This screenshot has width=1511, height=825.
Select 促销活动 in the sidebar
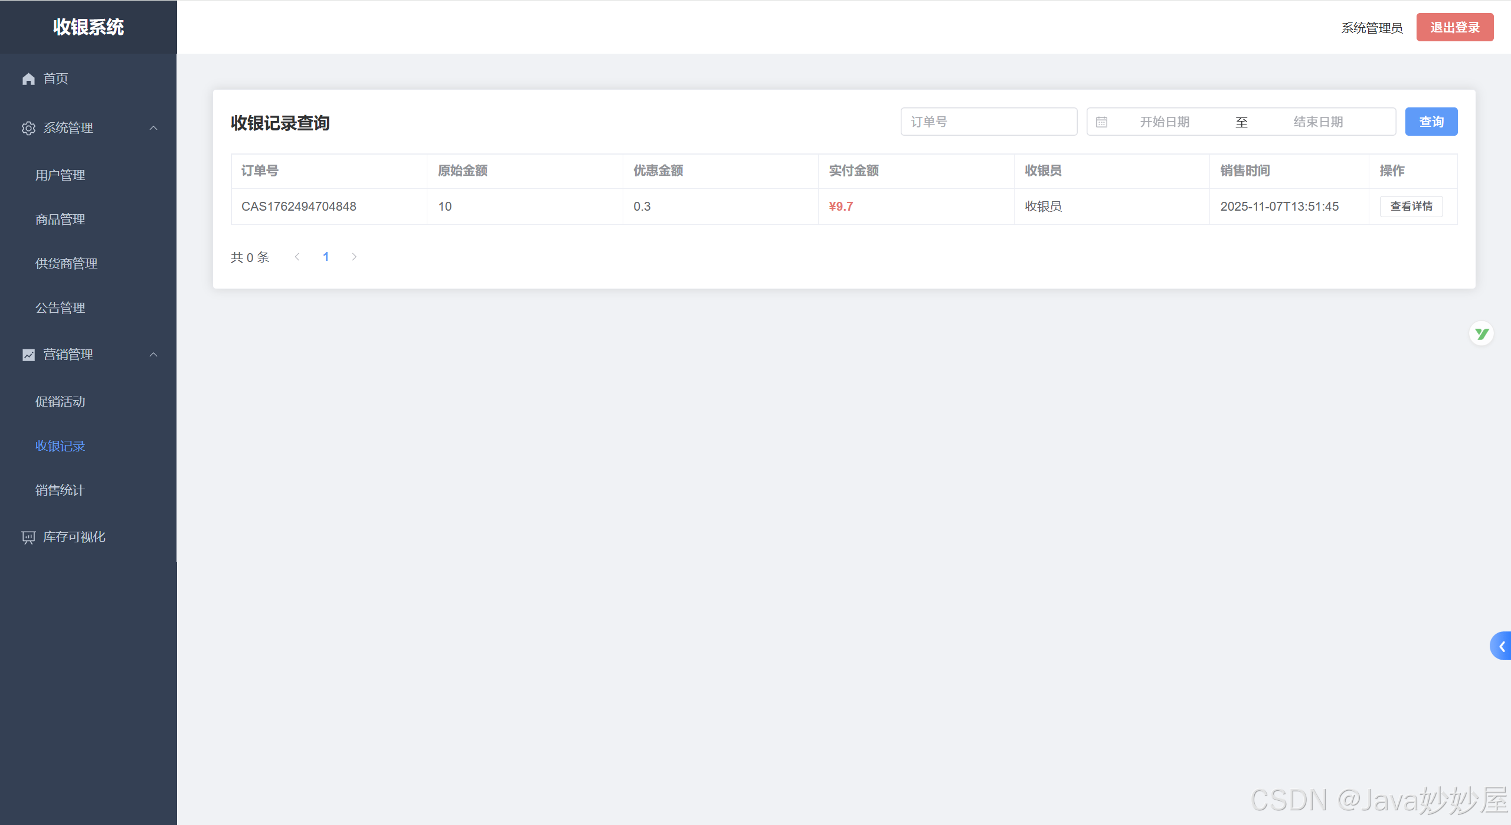60,402
